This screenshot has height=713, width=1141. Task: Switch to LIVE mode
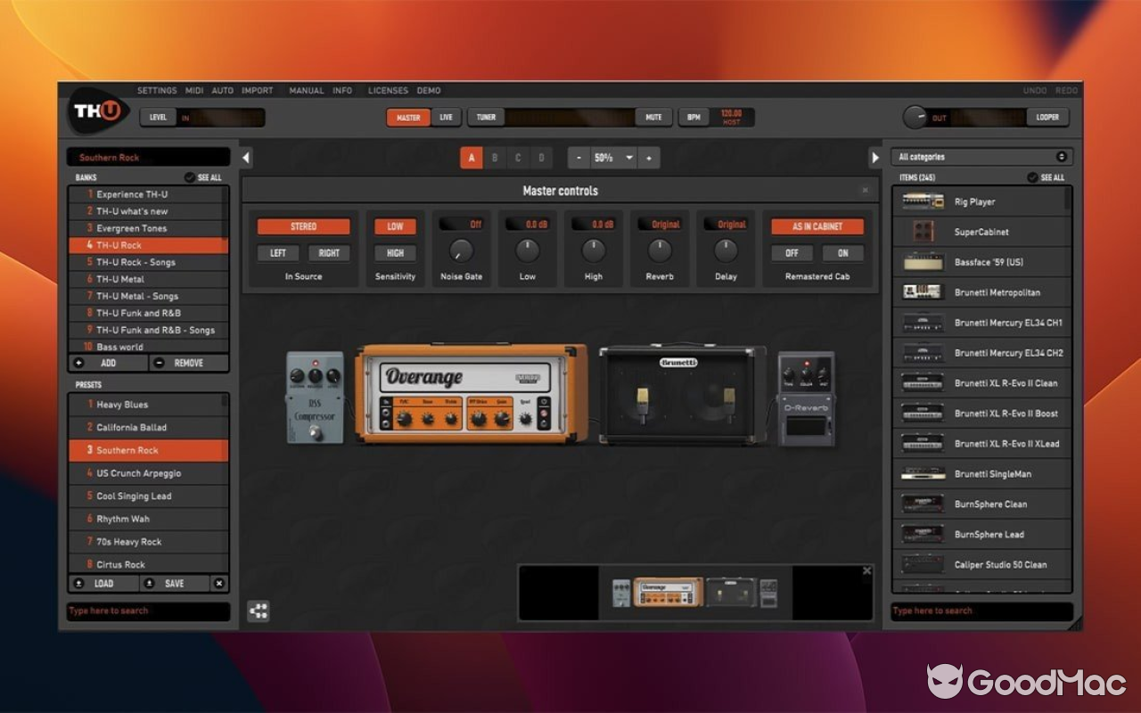click(445, 117)
